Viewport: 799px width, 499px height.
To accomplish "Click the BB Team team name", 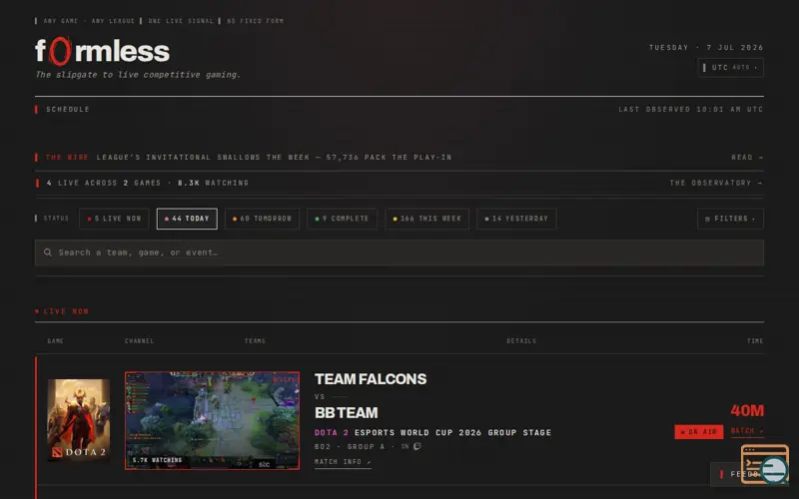I will 346,413.
